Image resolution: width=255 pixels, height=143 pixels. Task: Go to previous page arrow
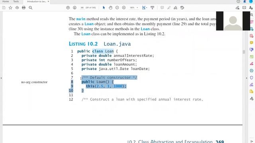[x=68, y=8]
